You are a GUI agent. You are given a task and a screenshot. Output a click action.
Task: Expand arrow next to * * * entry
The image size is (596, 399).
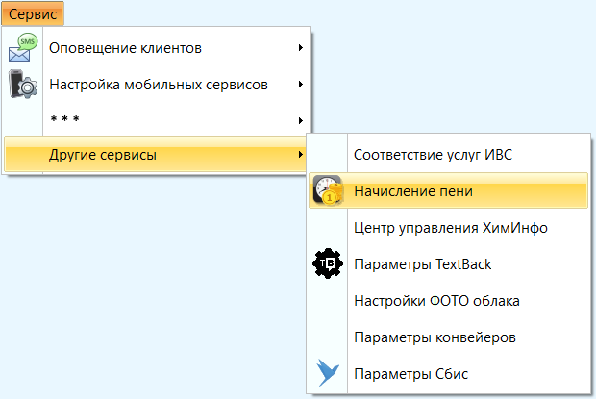click(x=301, y=120)
